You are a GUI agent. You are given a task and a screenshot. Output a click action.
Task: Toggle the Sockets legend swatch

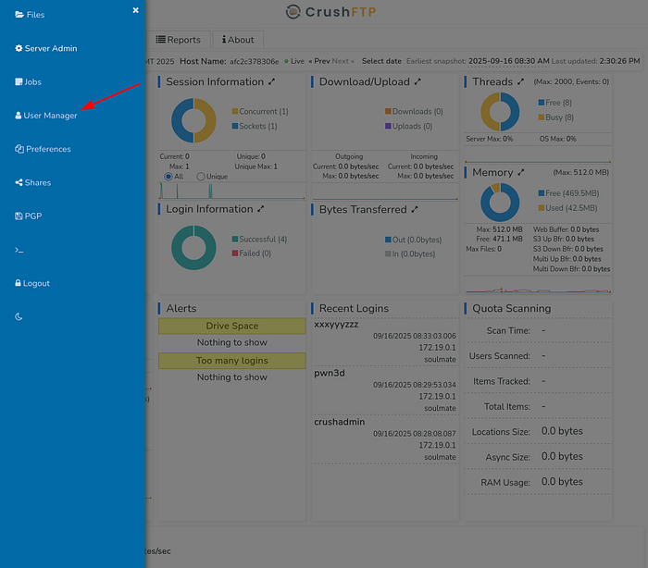[235, 126]
